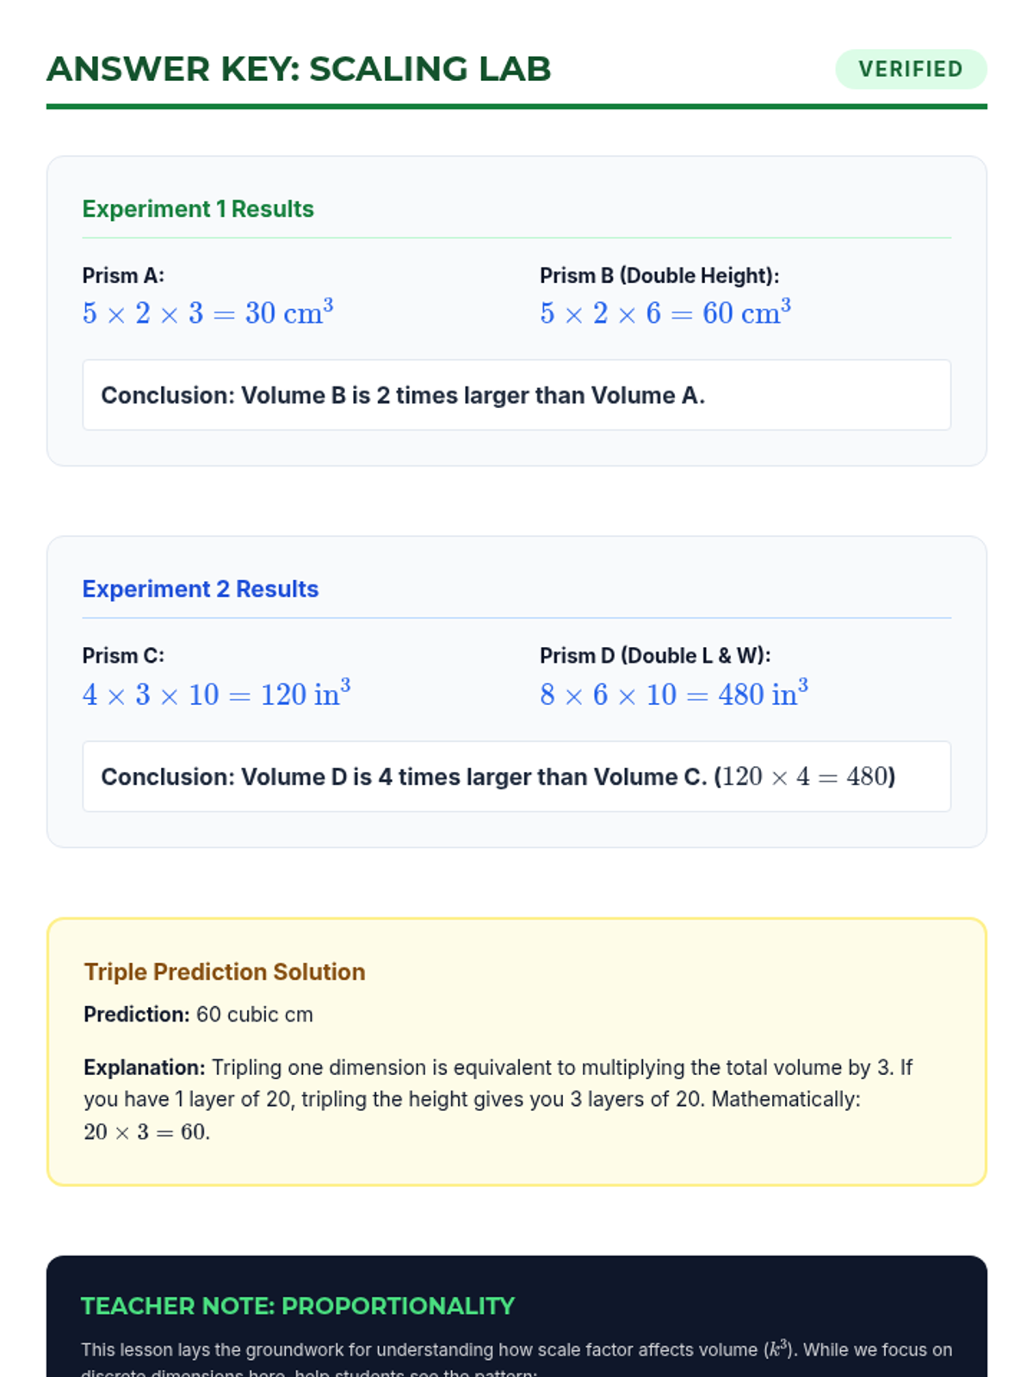Click the Prism A label
Image resolution: width=1033 pixels, height=1377 pixels.
(123, 275)
